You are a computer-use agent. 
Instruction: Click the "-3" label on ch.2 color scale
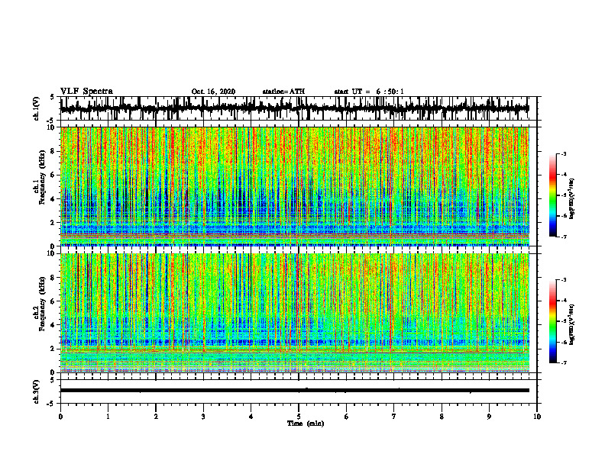click(563, 280)
